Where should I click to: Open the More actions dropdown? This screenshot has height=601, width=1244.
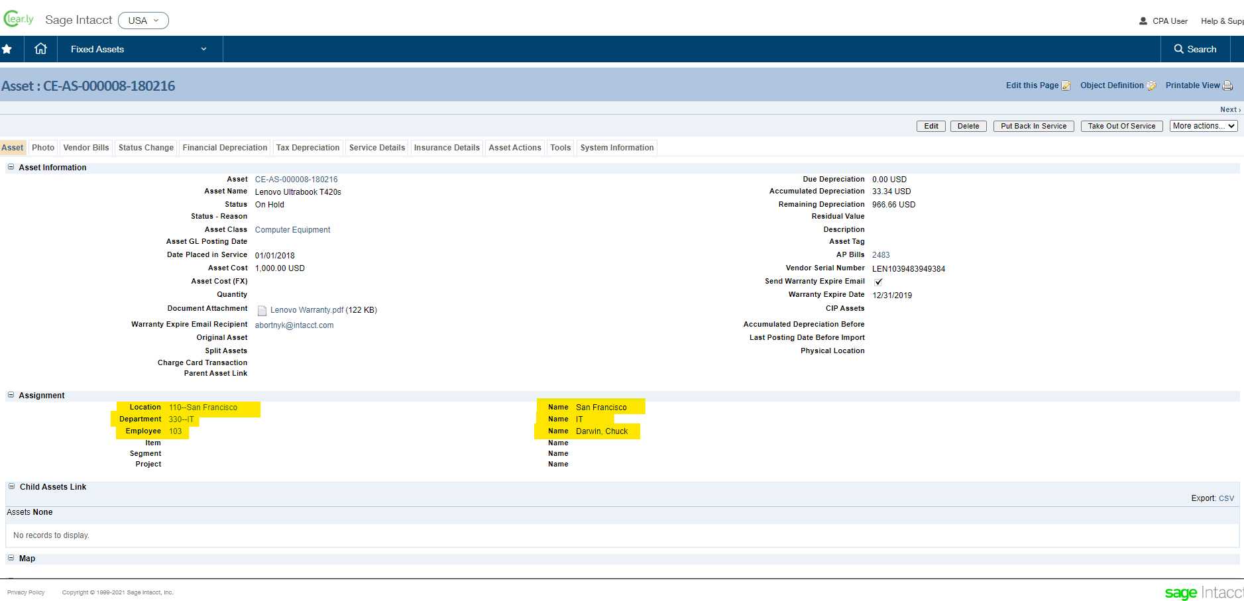point(1204,125)
